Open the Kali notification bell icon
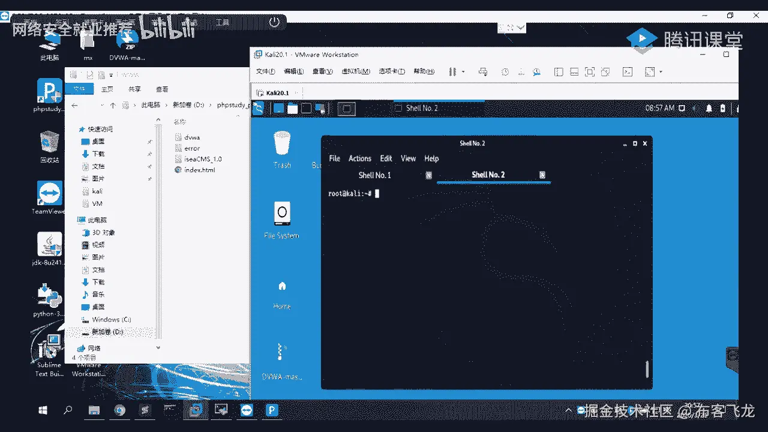The width and height of the screenshot is (768, 432). click(709, 108)
